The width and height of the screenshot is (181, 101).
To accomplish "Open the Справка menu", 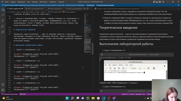I will coord(61,2).
